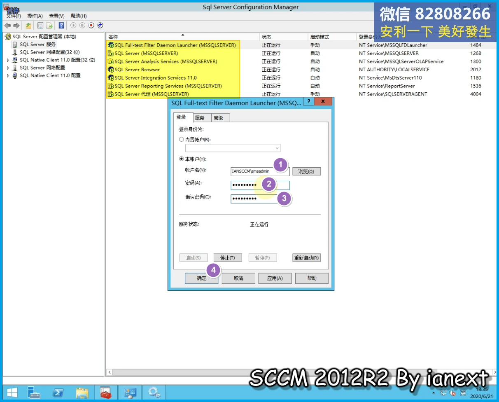
Task: Expand SQL Native Client 11.0 配置(32 位) node
Action: tap(8, 60)
